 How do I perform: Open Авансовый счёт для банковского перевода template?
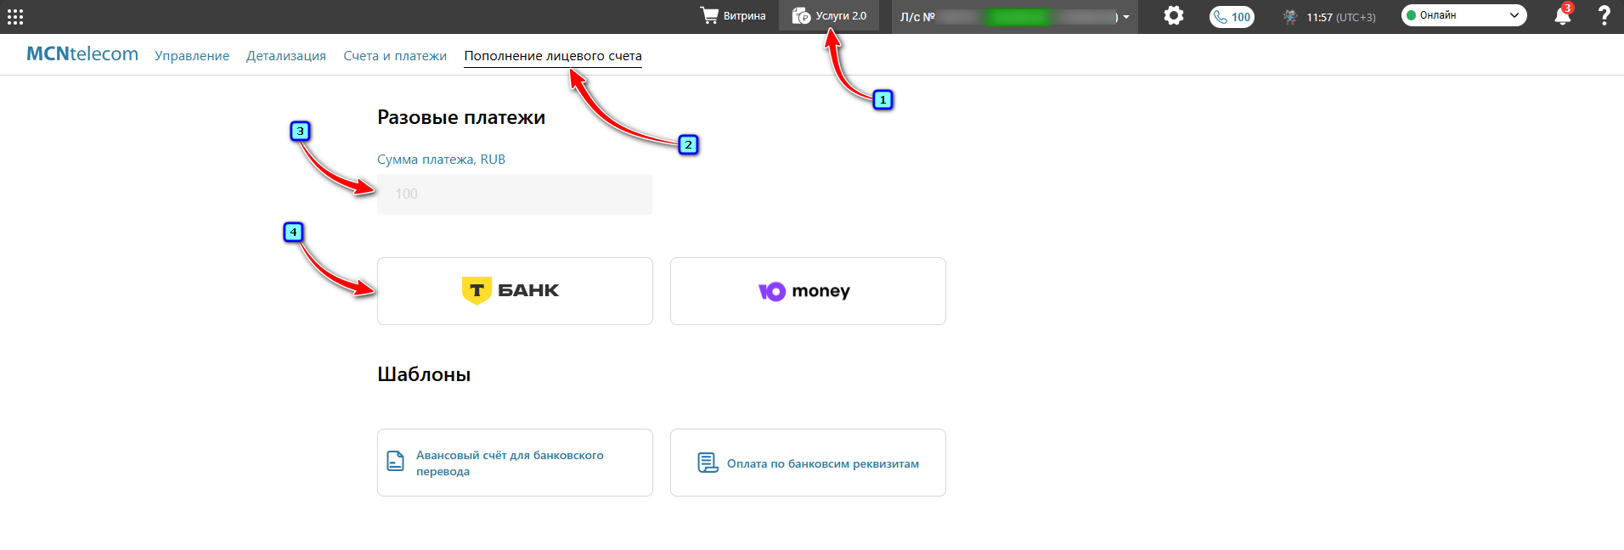(x=515, y=463)
